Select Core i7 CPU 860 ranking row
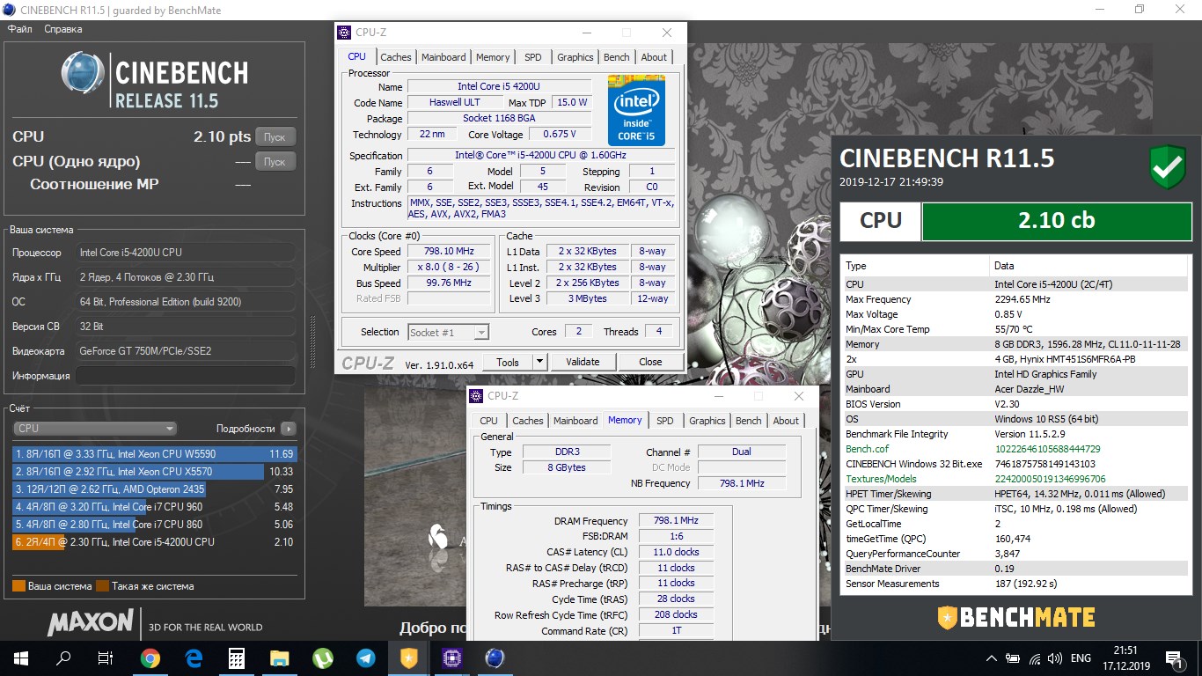The image size is (1202, 676). pos(155,525)
